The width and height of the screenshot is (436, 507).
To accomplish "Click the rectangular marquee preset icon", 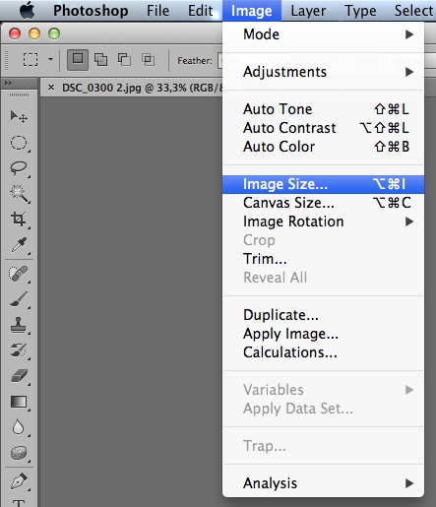I will click(31, 60).
